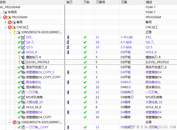The height and width of the screenshot is (130, 177).
Task: Click the HOLE_M_8 hole milling icon
Action: tap(23, 107)
